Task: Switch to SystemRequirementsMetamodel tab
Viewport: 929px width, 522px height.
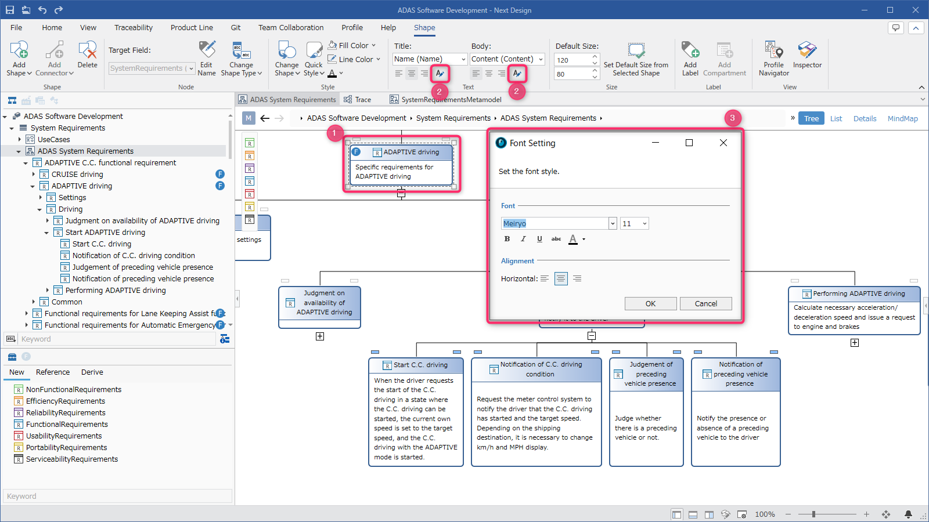Action: point(446,100)
